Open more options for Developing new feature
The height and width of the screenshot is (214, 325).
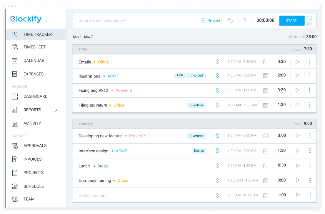pos(310,136)
